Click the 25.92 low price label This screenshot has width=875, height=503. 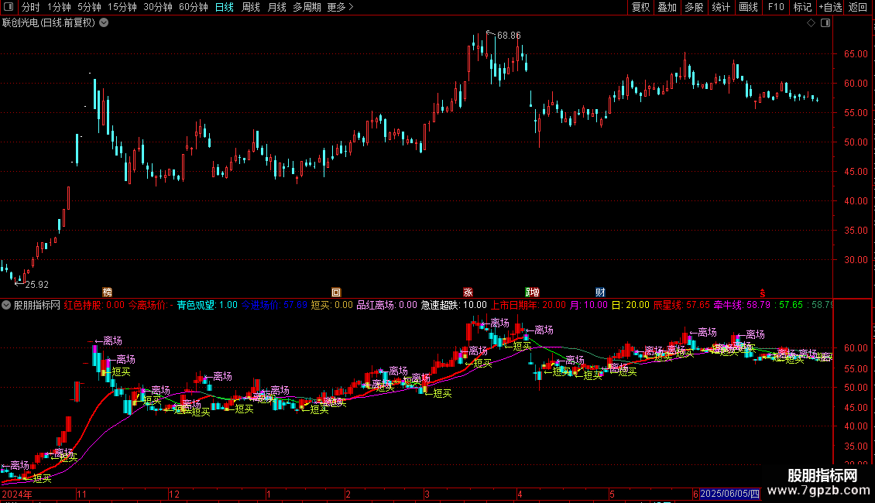pyautogui.click(x=37, y=285)
